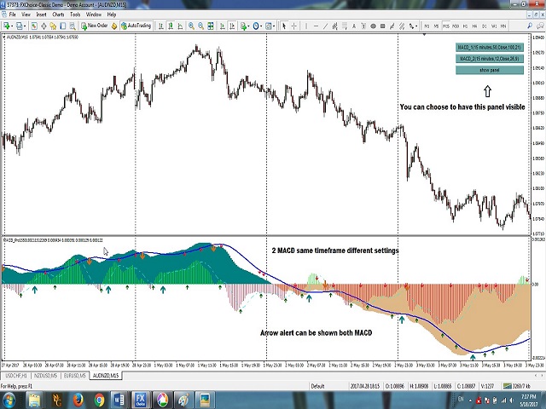Open the Charts menu
The height and width of the screenshot is (409, 546).
[x=58, y=14]
